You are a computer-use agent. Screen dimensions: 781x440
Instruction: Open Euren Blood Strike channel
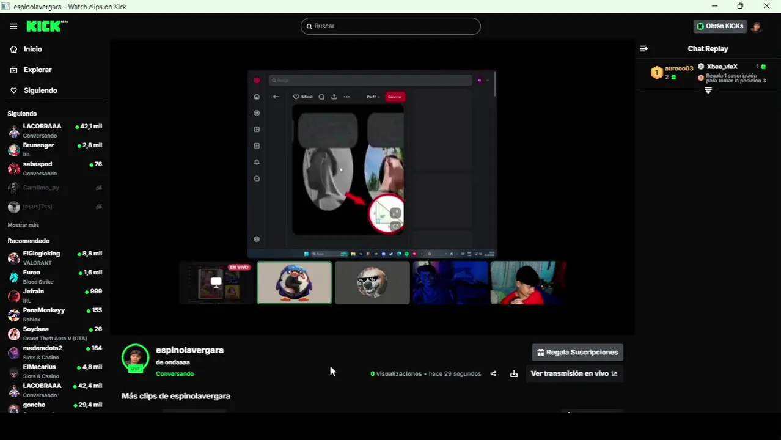55,277
